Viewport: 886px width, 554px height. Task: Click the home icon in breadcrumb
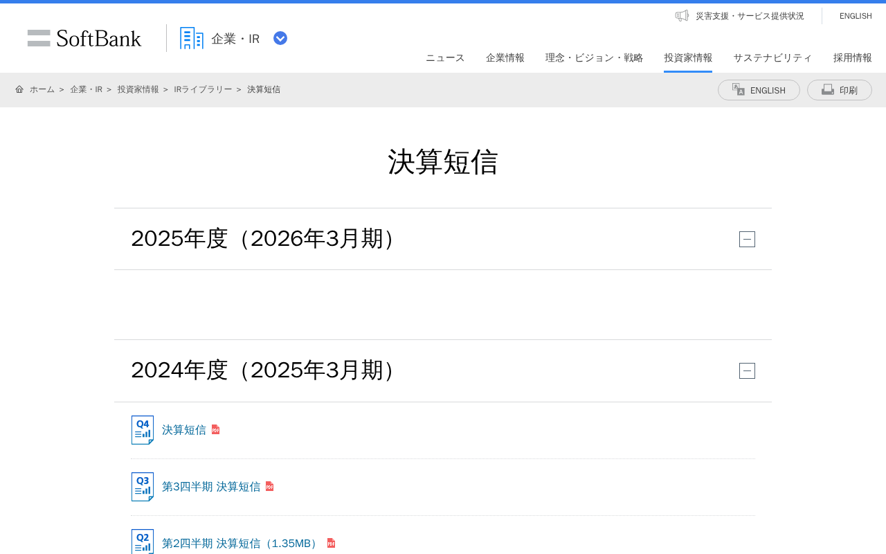click(x=19, y=89)
